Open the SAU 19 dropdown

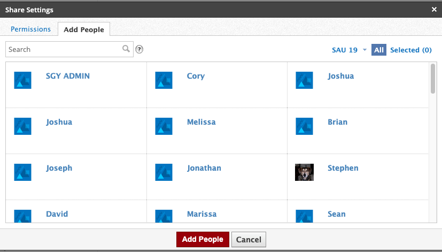tap(345, 50)
